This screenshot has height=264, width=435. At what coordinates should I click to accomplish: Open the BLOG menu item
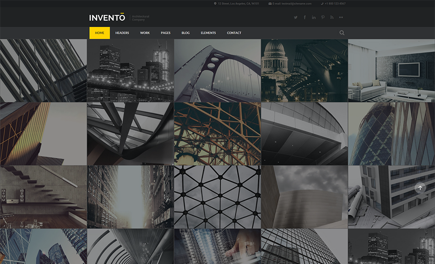coord(185,33)
